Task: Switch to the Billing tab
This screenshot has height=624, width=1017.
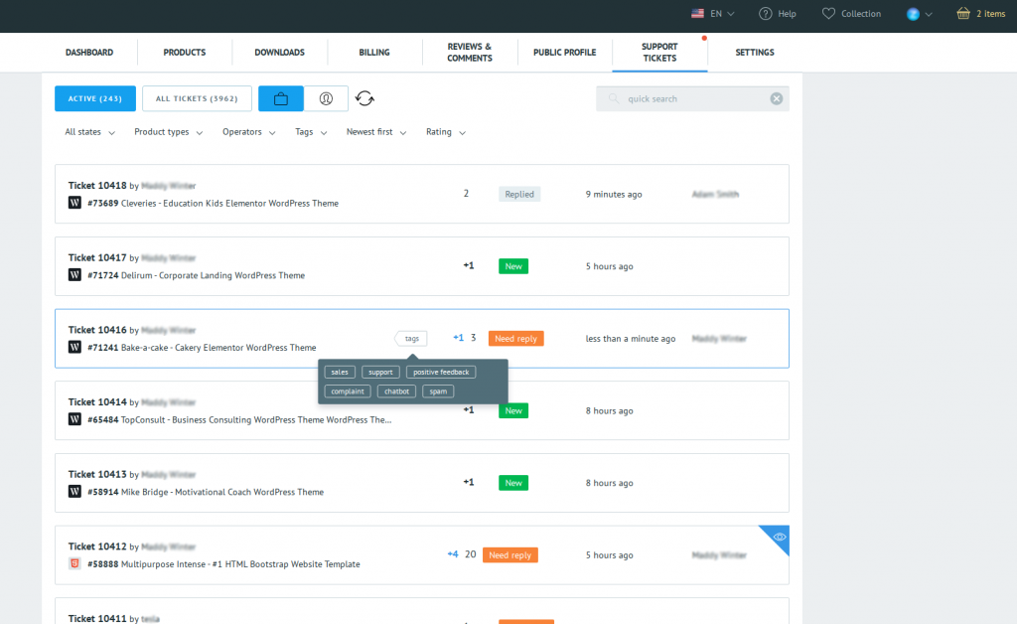Action: pos(374,52)
